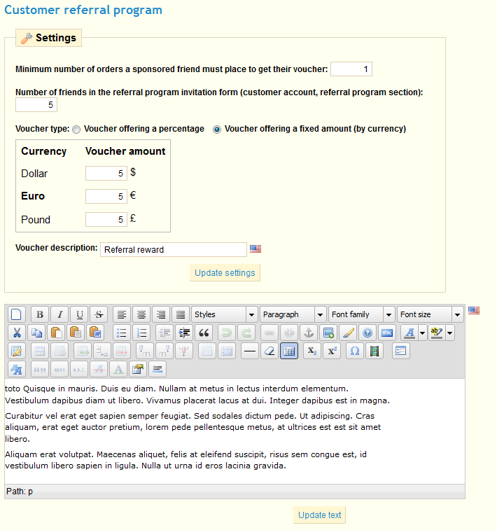Screen dimensions: 497x530
Task: Open template insert icon
Action: (400, 351)
